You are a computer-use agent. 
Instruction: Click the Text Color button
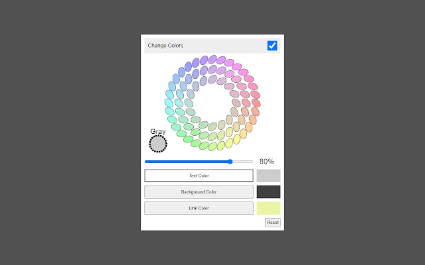point(199,176)
